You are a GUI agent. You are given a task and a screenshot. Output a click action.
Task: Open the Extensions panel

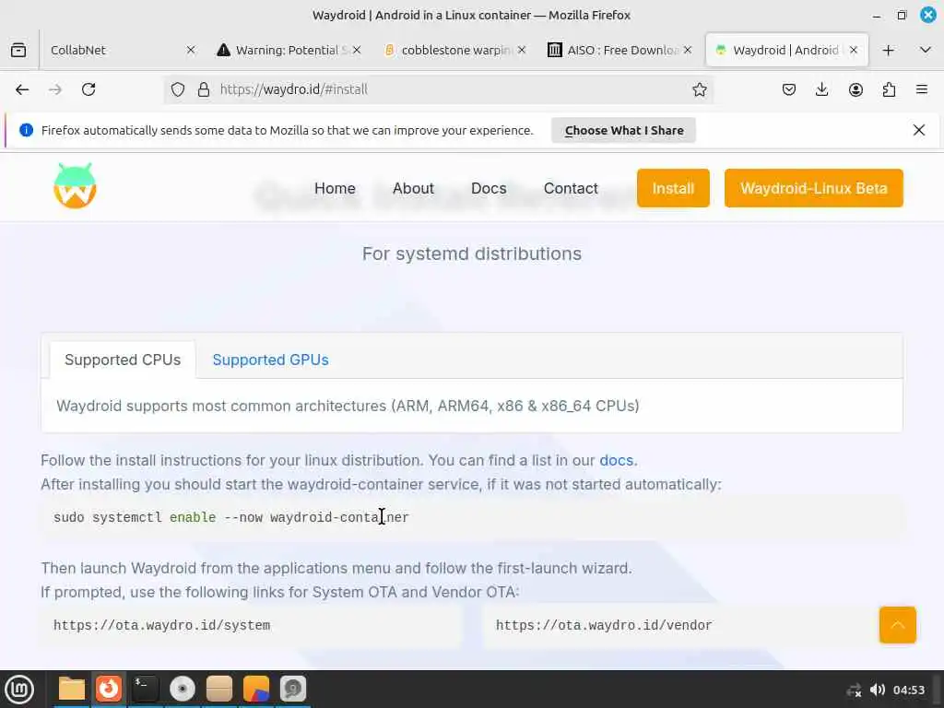pyautogui.click(x=889, y=89)
